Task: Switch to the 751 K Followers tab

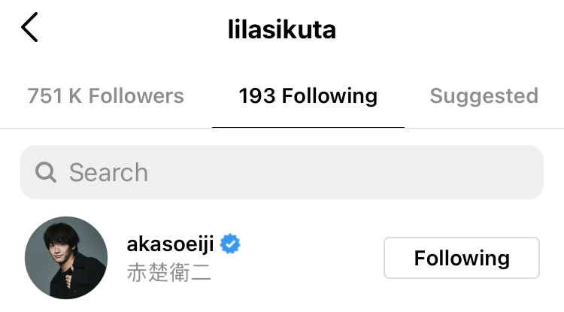Action: pos(106,96)
